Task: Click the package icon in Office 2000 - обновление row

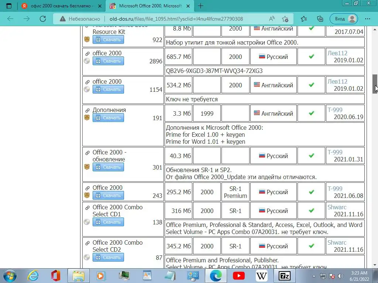Action: (x=87, y=167)
